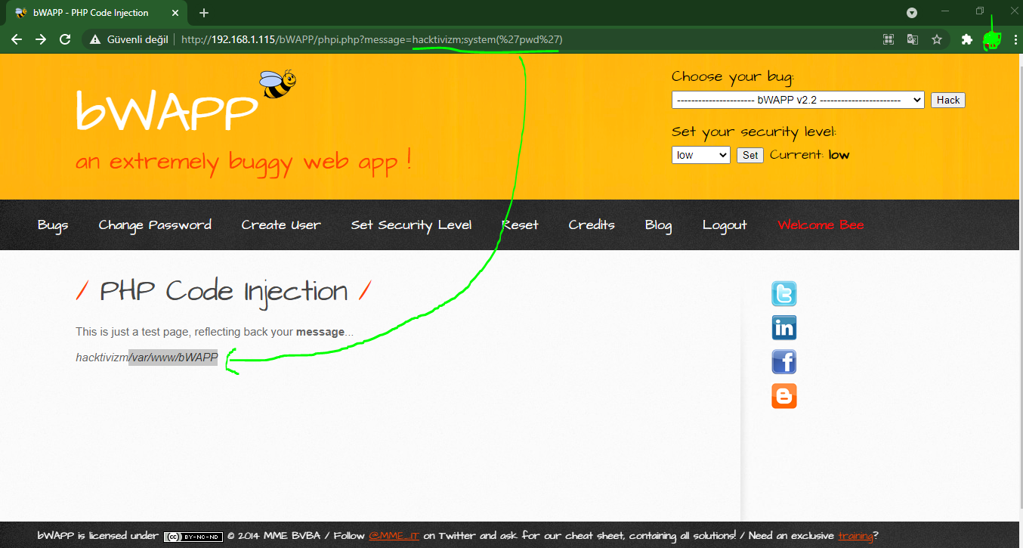Open the QR code icon in address bar

[889, 39]
